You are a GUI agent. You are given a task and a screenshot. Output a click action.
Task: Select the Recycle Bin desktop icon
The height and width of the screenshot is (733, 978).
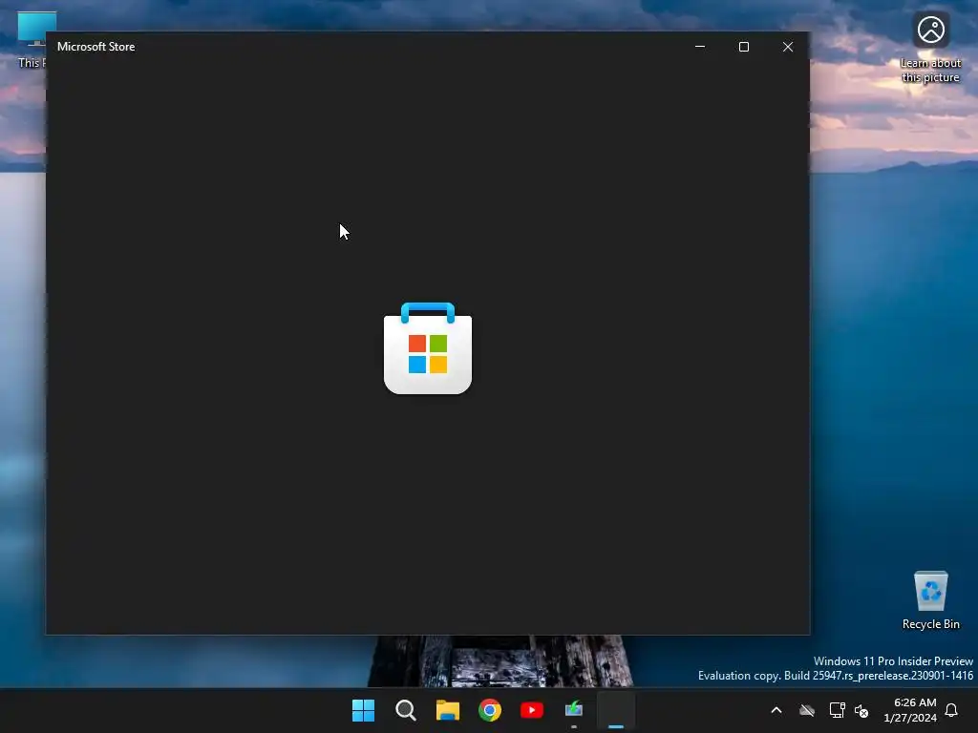(x=930, y=600)
